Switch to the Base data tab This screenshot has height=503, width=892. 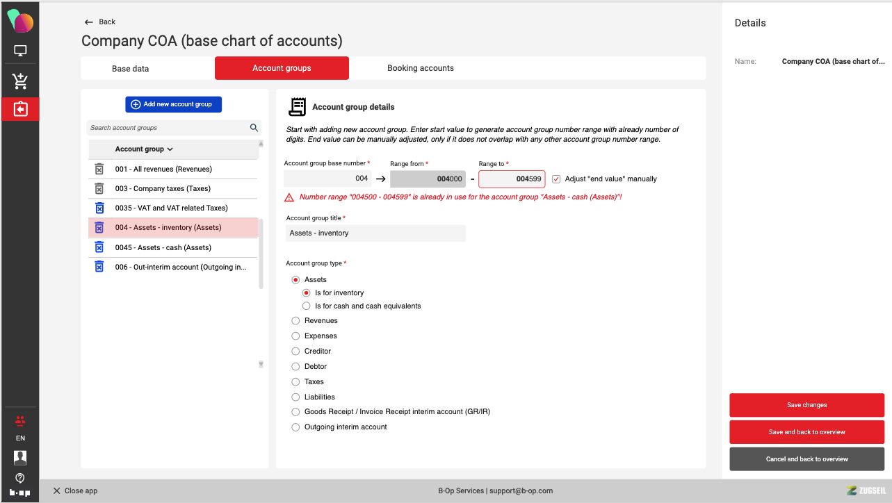pos(131,68)
